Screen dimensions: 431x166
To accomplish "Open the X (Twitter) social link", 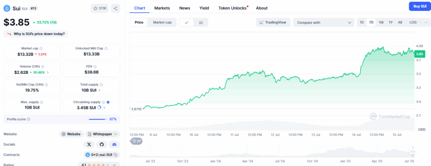I will pos(89,144).
